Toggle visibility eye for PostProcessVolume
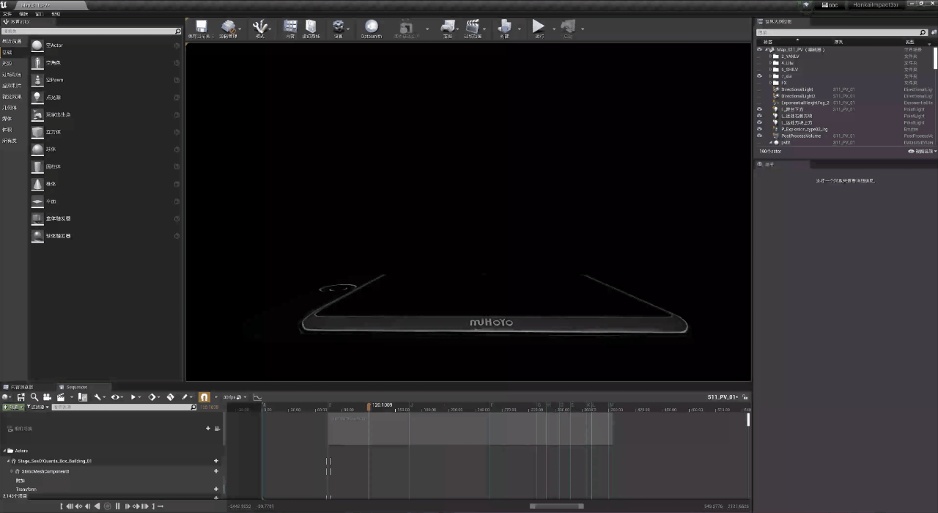 point(759,136)
